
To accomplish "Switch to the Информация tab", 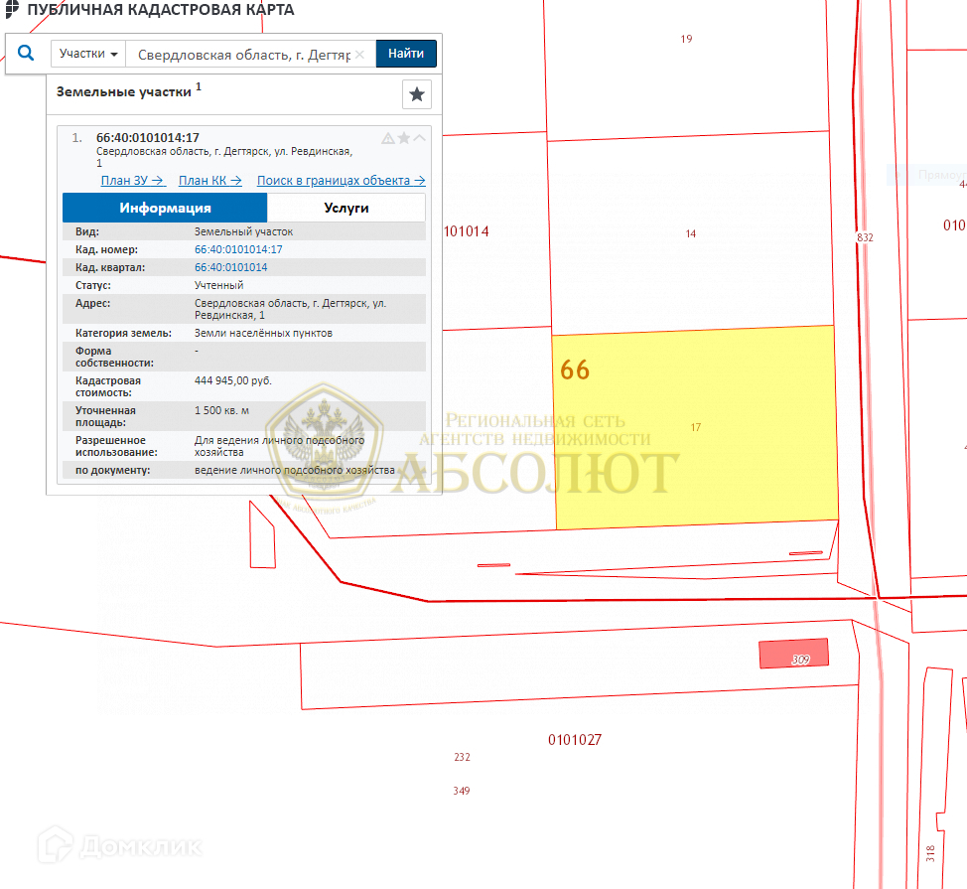I will 165,208.
